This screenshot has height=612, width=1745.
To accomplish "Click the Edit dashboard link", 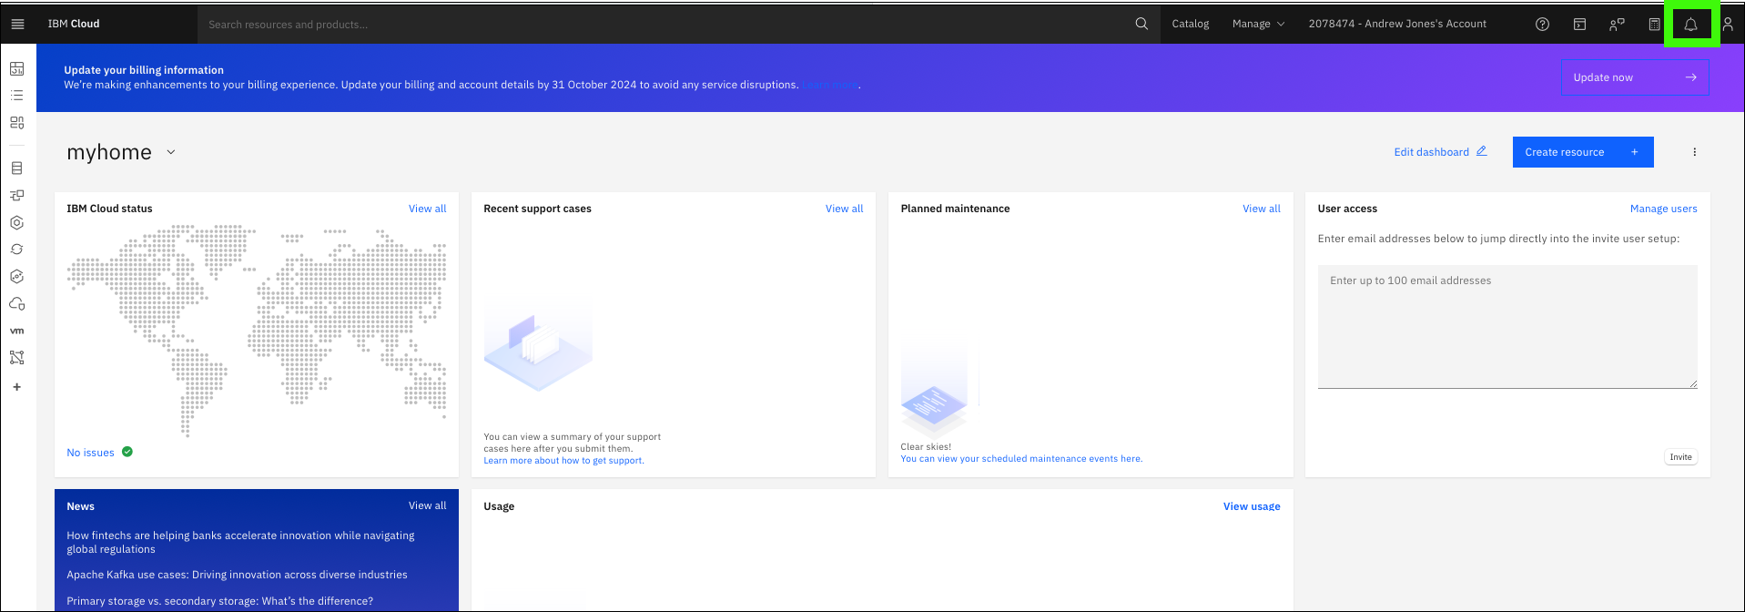I will point(1431,152).
